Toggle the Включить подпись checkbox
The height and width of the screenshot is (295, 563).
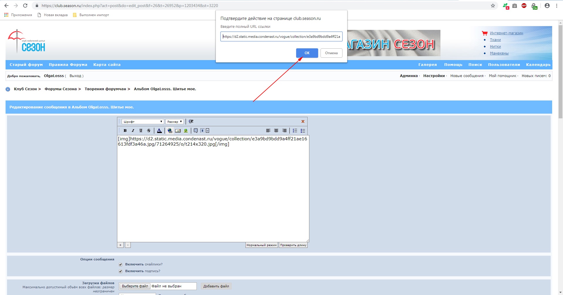(x=121, y=271)
